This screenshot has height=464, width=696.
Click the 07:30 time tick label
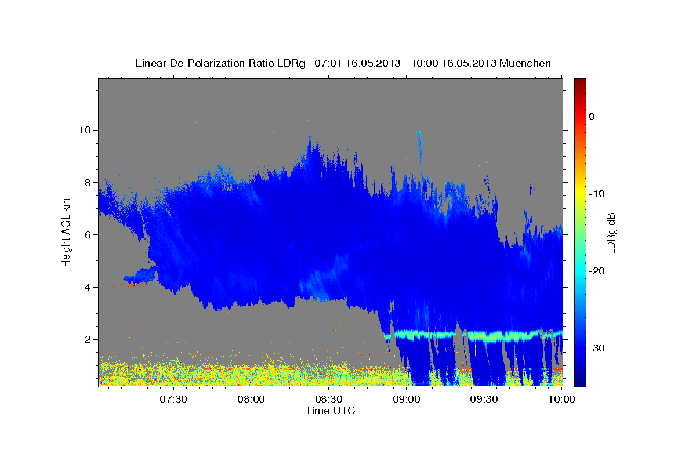pos(173,400)
